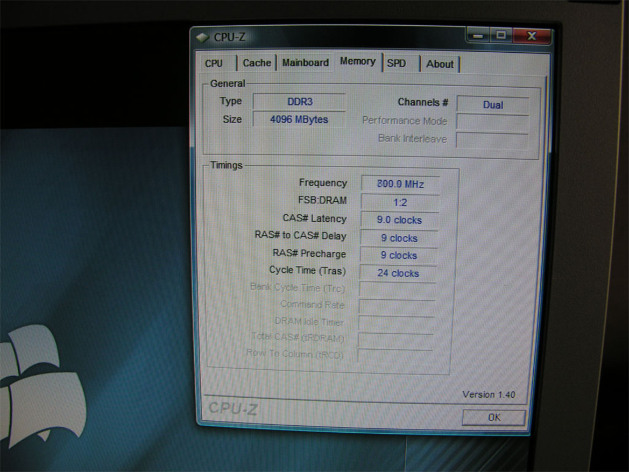Click the Frequency label

click(x=323, y=183)
